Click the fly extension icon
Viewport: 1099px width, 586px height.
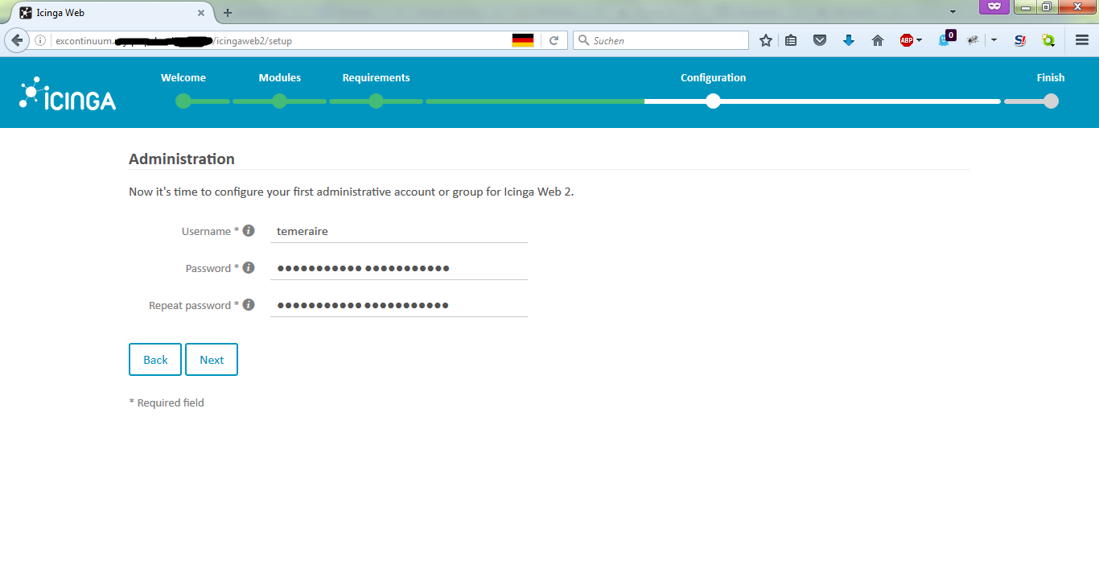coord(973,40)
